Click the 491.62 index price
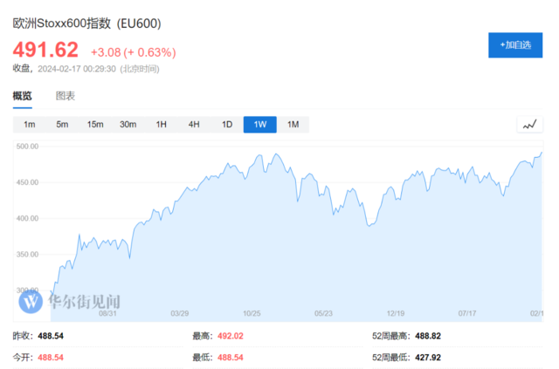Screen dimensions: 559x369 45,50
